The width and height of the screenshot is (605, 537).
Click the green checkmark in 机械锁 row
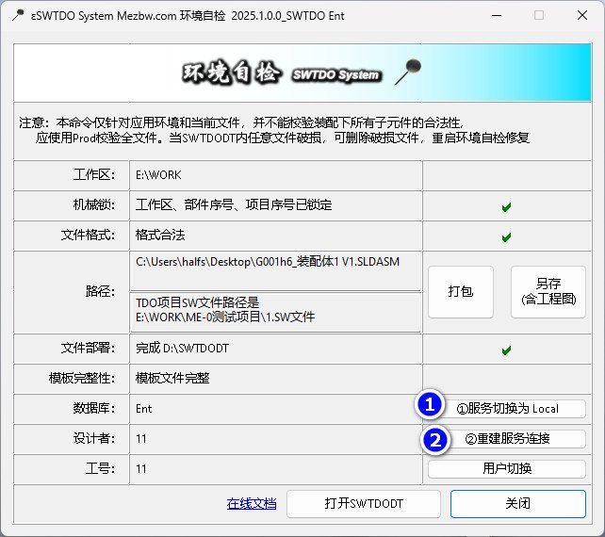pos(506,205)
